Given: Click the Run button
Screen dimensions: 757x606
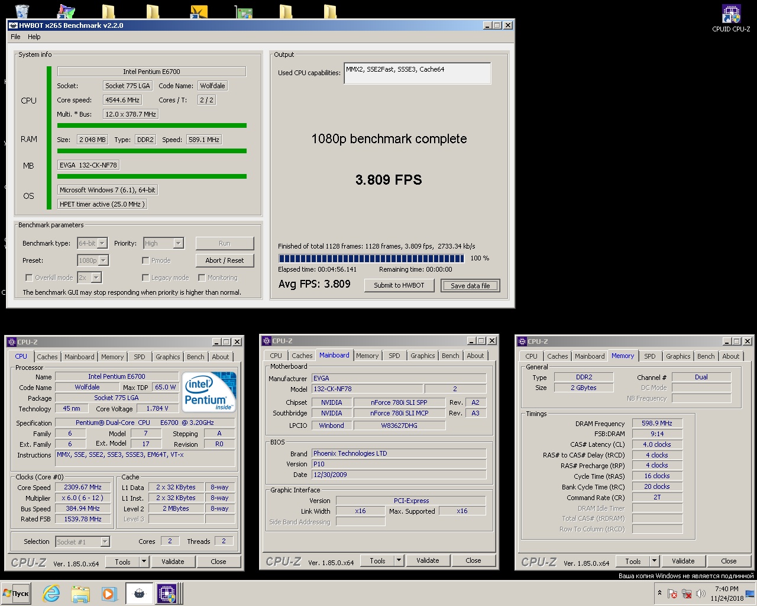Looking at the screenshot, I should pos(224,243).
